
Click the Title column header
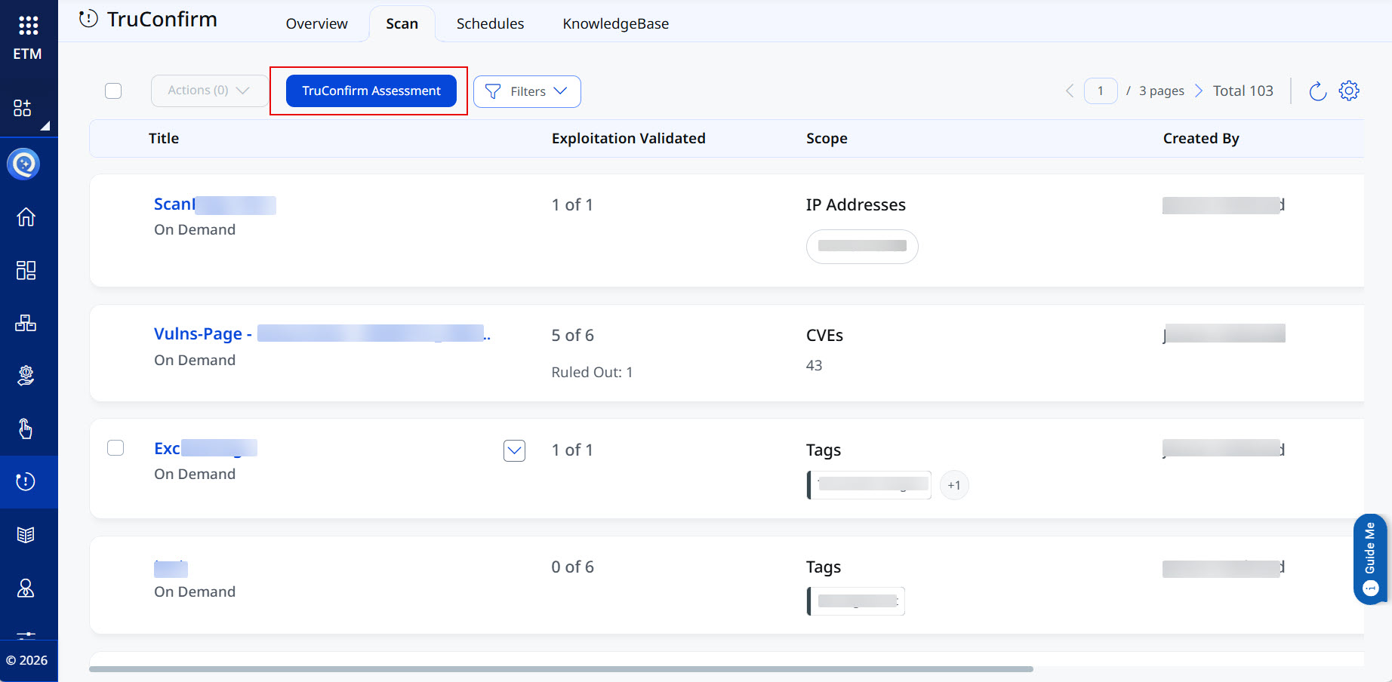(164, 138)
